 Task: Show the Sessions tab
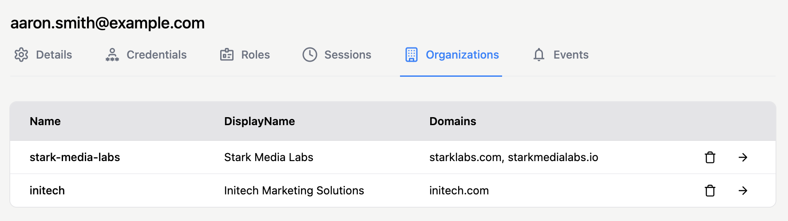(348, 55)
